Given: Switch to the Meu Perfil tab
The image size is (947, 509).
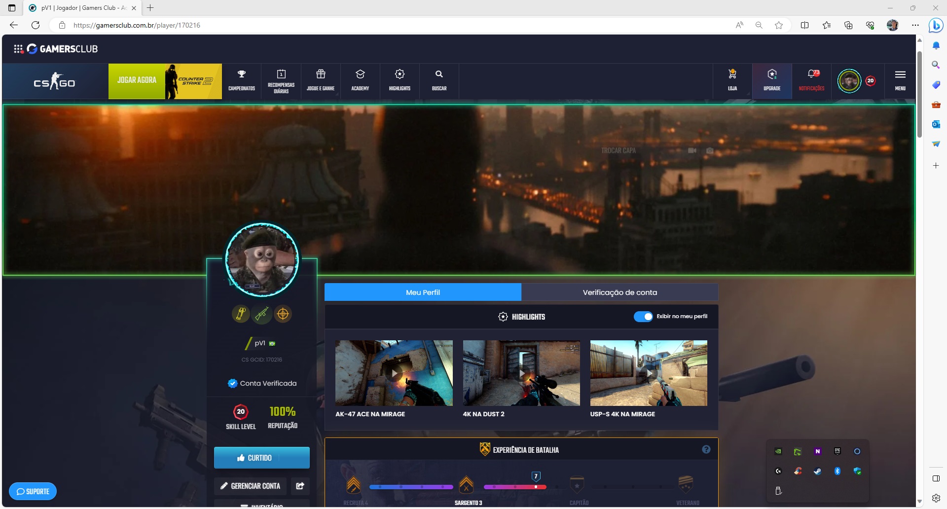Looking at the screenshot, I should tap(423, 292).
